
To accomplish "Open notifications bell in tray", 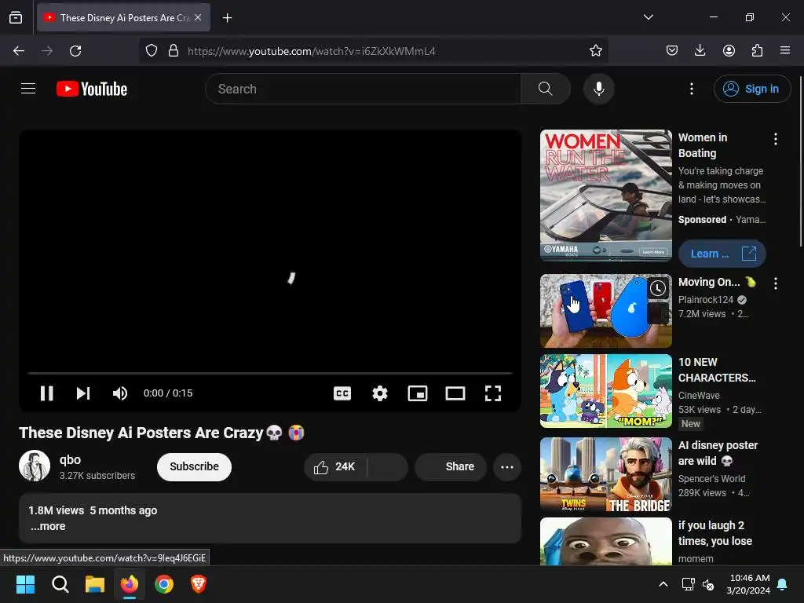I will coord(782,584).
